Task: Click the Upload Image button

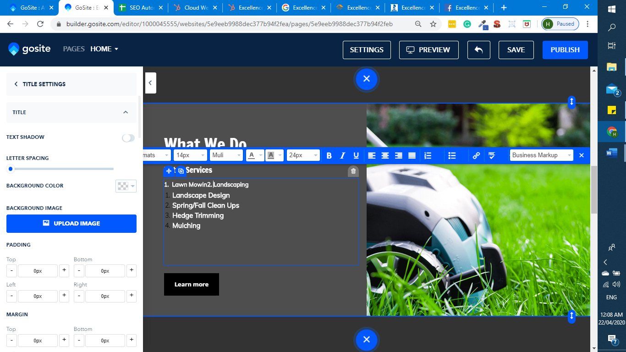Action: coord(71,224)
